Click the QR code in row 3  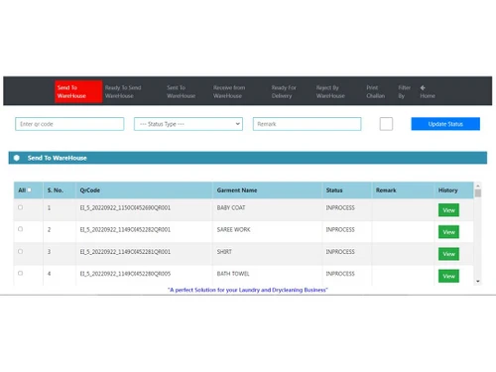[x=125, y=252]
